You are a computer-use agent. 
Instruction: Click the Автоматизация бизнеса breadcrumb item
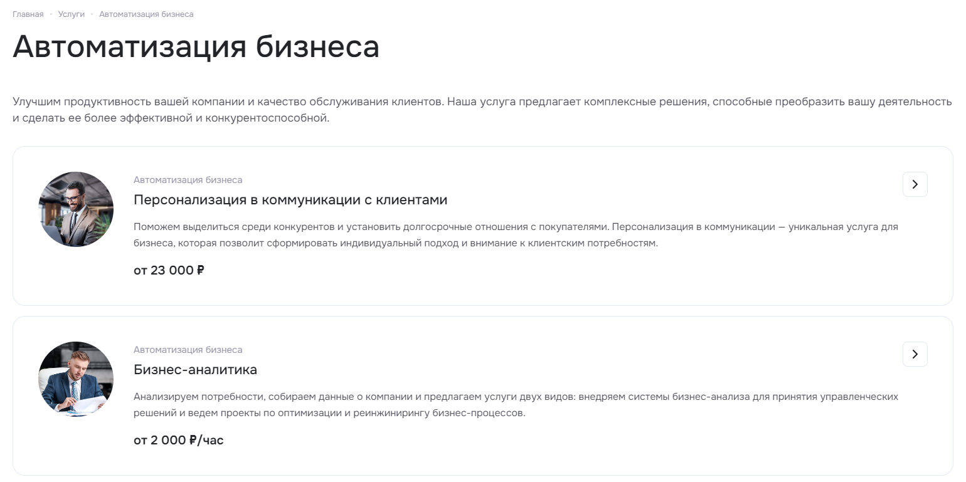coord(146,14)
